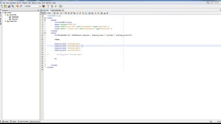Open dropdown arrow next to Back navigation icon
The height and width of the screenshot is (124, 221).
(59, 13)
